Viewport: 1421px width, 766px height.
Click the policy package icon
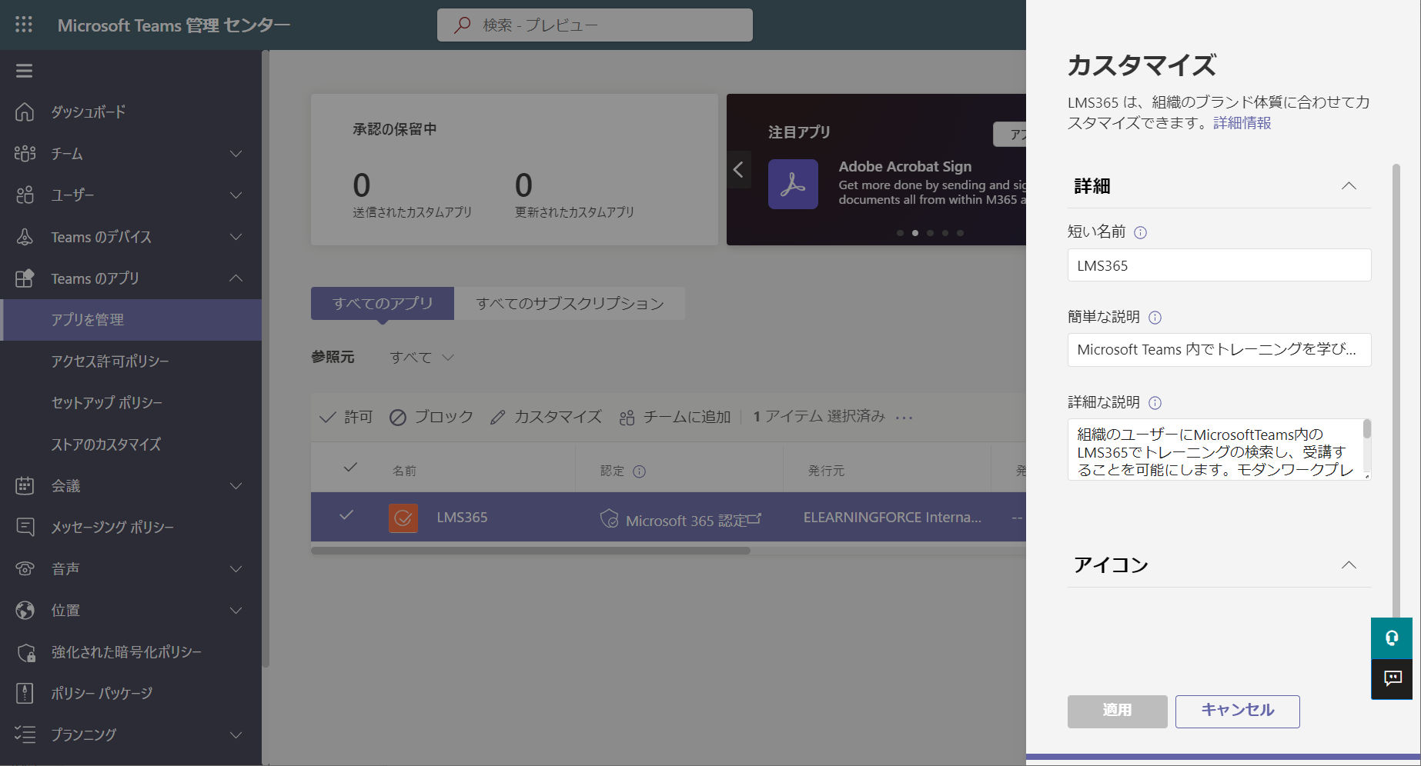click(x=25, y=693)
